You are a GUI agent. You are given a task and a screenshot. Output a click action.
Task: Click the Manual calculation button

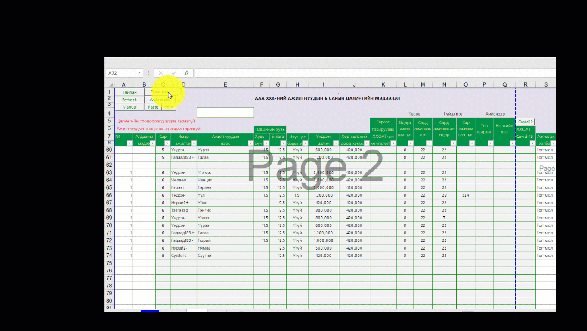[x=129, y=107]
